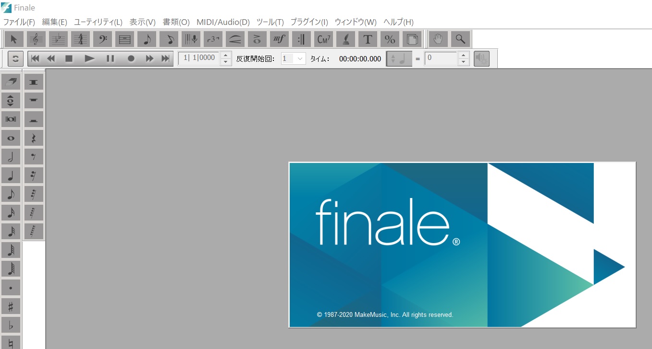This screenshot has width=652, height=349.
Task: Rewind playback to the beginning
Action: coord(35,58)
